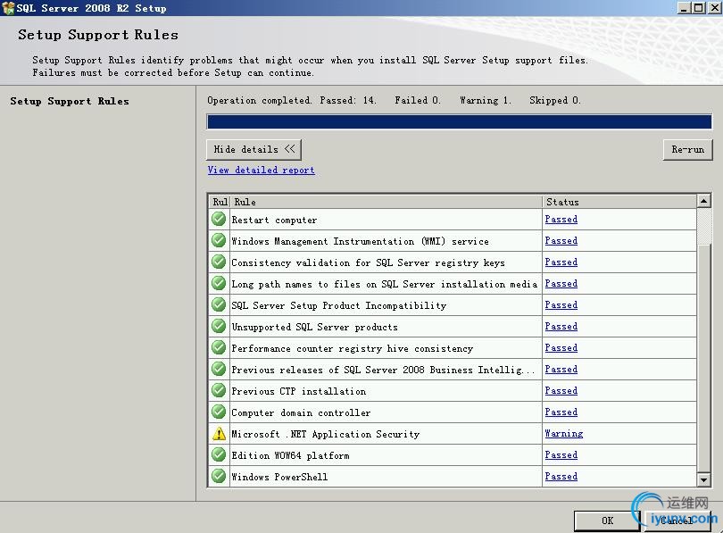723x533 pixels.
Task: Click the SQL Server setup icon in title bar
Action: click(x=8, y=8)
